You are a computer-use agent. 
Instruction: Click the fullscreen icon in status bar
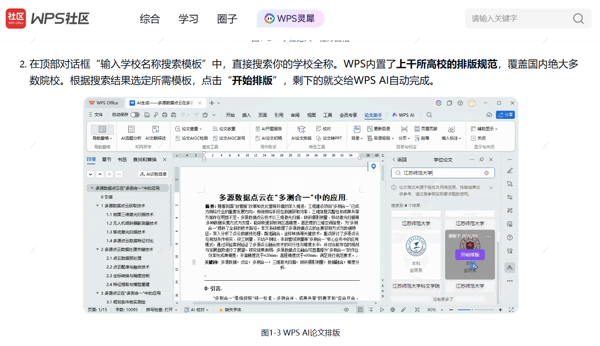tap(511, 310)
